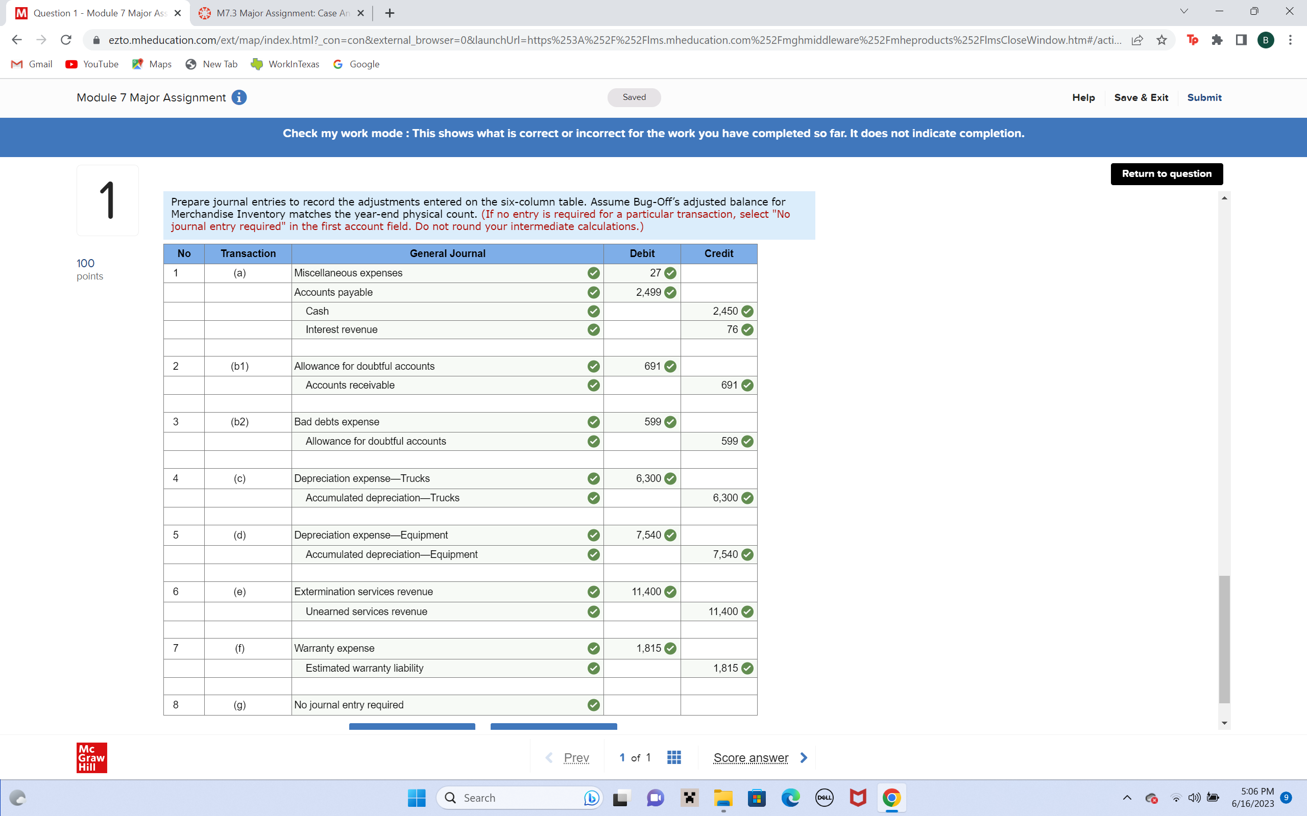
Task: Click the next arrow beside Score answer
Action: pyautogui.click(x=804, y=757)
